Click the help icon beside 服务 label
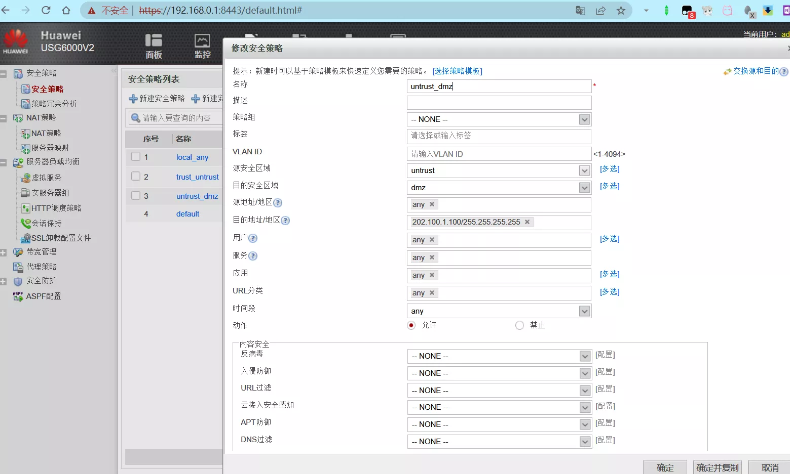790x474 pixels. [253, 256]
